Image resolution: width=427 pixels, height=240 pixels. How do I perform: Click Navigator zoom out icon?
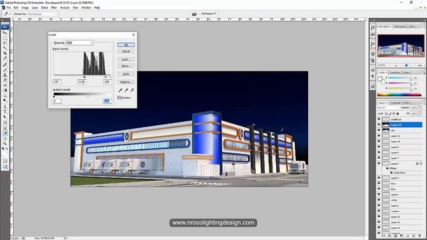(x=396, y=65)
